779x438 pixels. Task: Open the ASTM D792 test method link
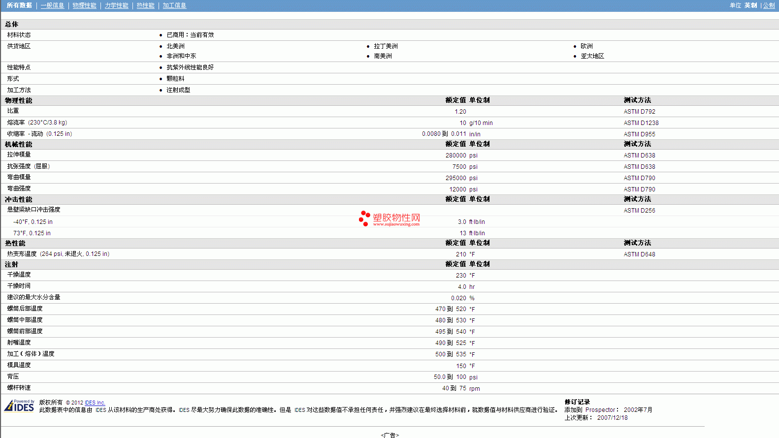639,112
